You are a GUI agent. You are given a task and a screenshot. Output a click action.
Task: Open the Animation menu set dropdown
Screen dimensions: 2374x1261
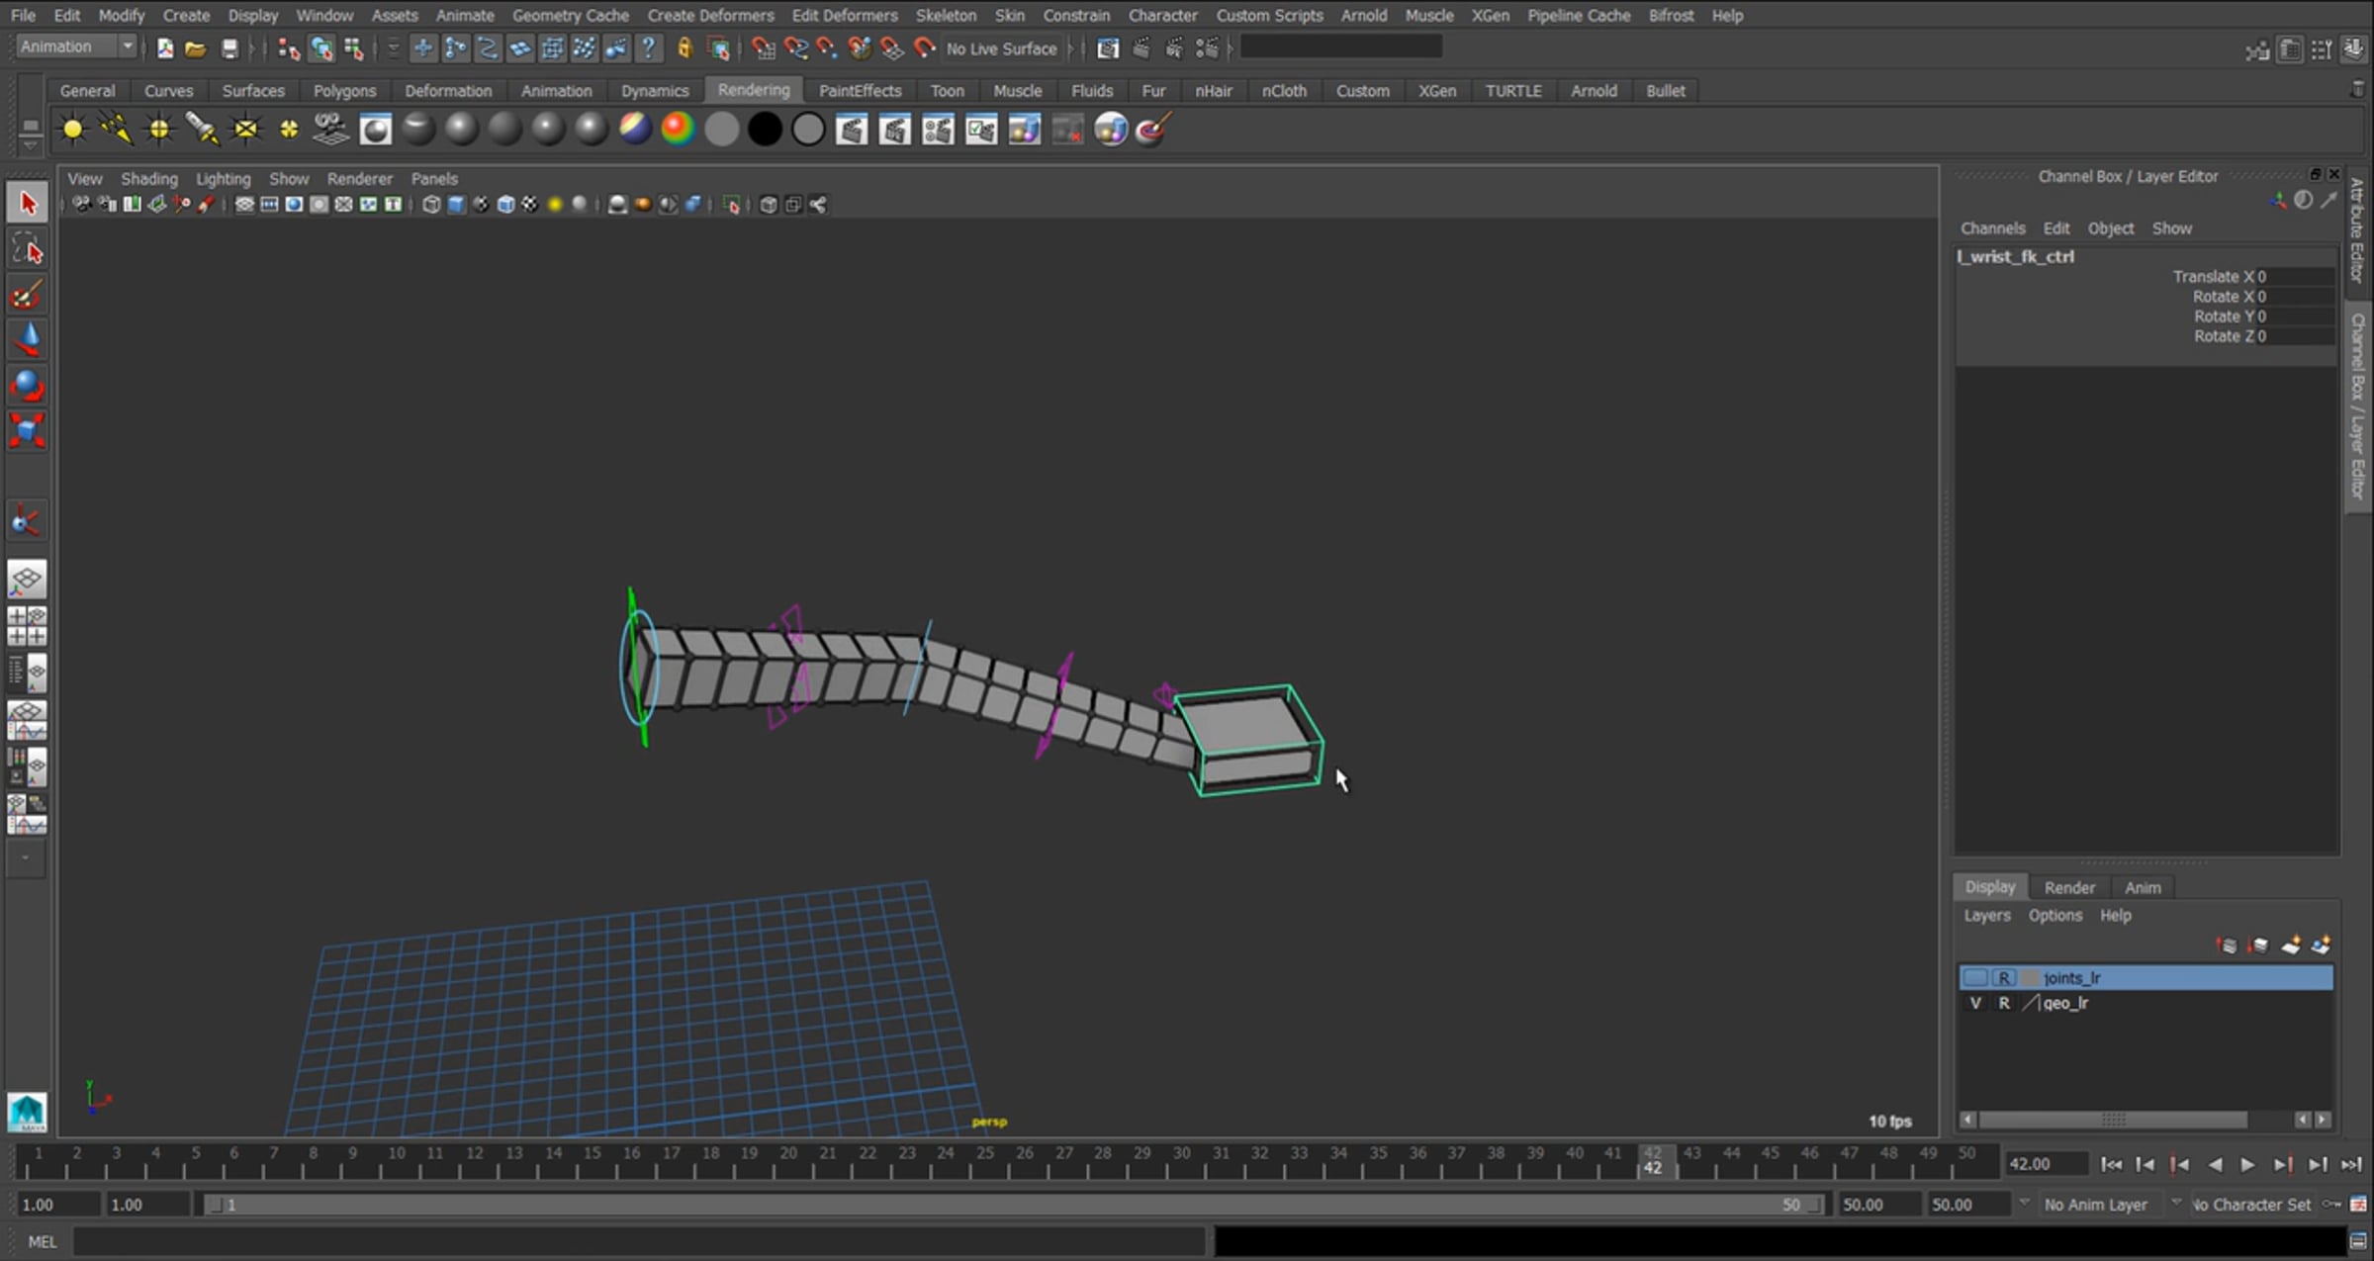[x=76, y=46]
